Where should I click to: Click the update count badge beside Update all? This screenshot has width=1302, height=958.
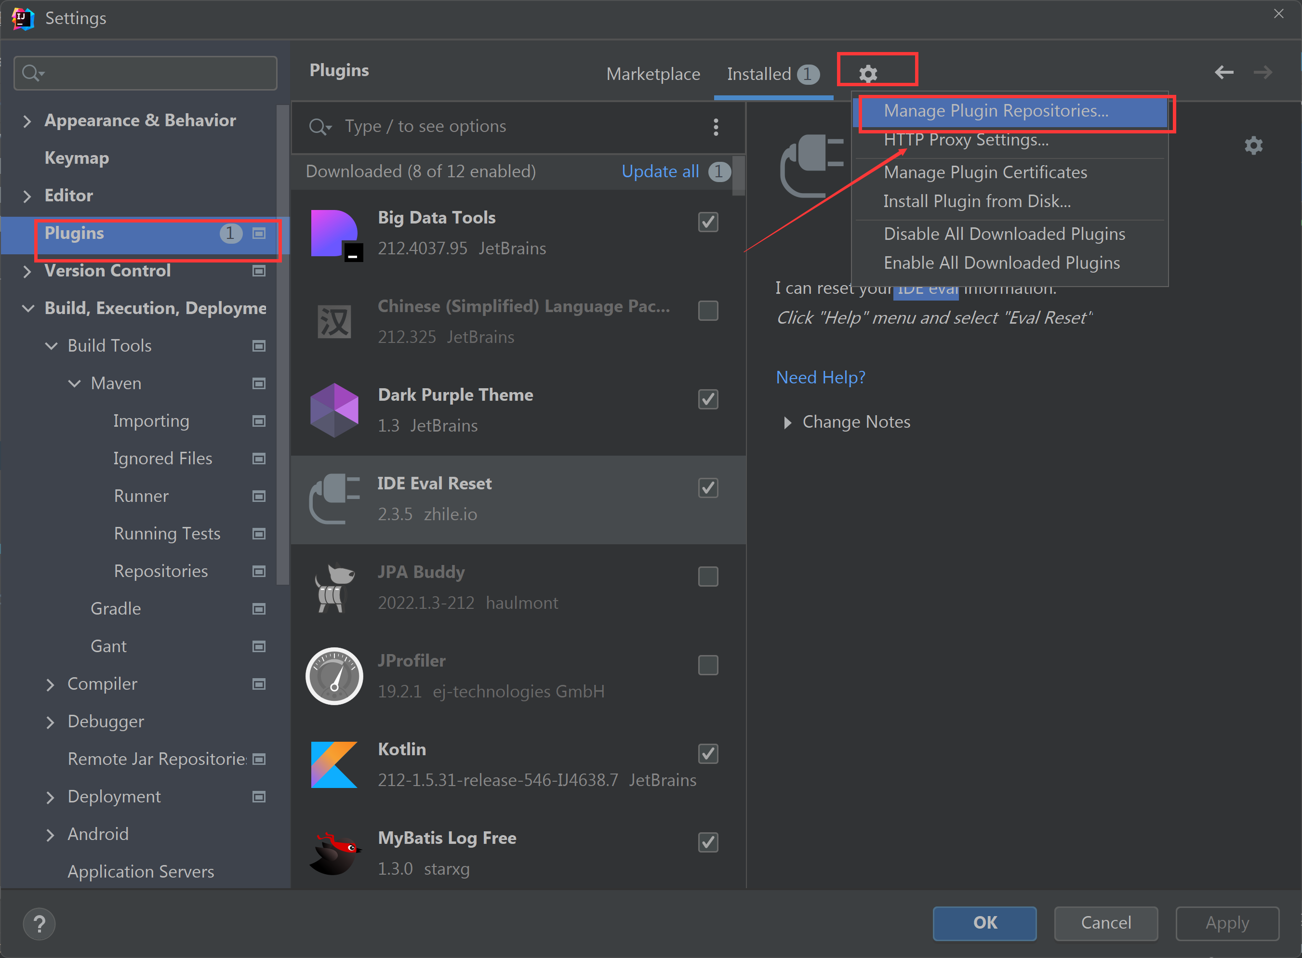pyautogui.click(x=719, y=171)
